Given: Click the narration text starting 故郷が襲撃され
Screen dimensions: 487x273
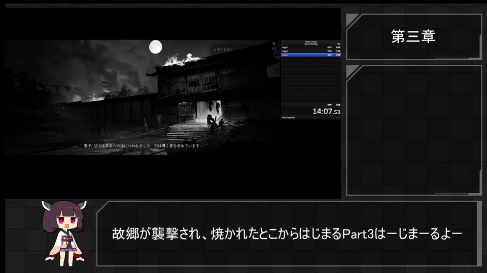Looking at the screenshot, I should point(287,234).
